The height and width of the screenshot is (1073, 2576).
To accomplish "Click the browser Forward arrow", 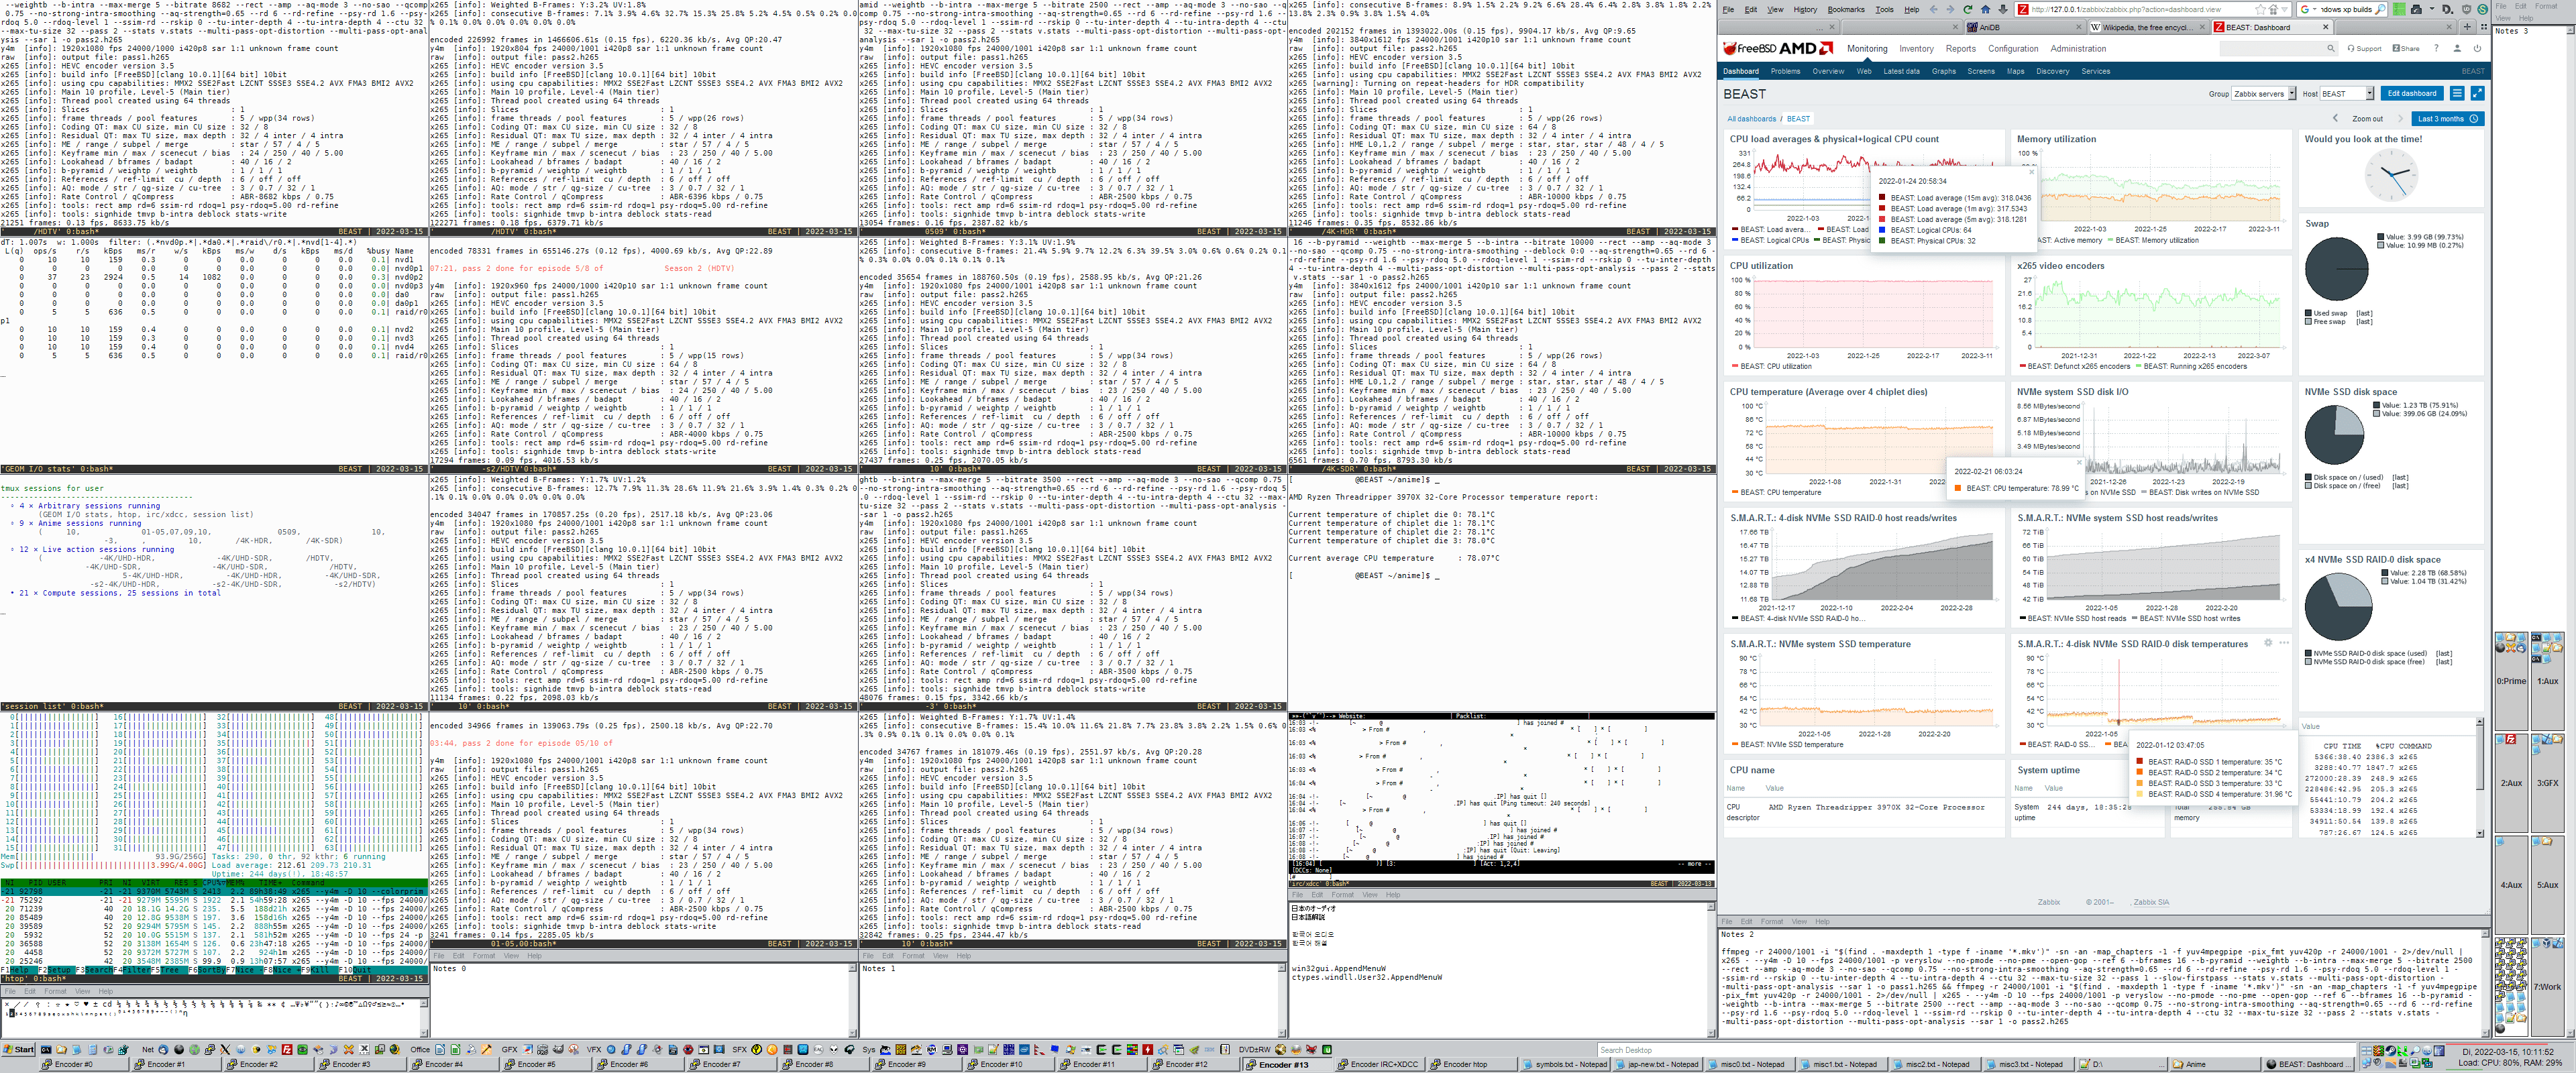I will point(1950,9).
